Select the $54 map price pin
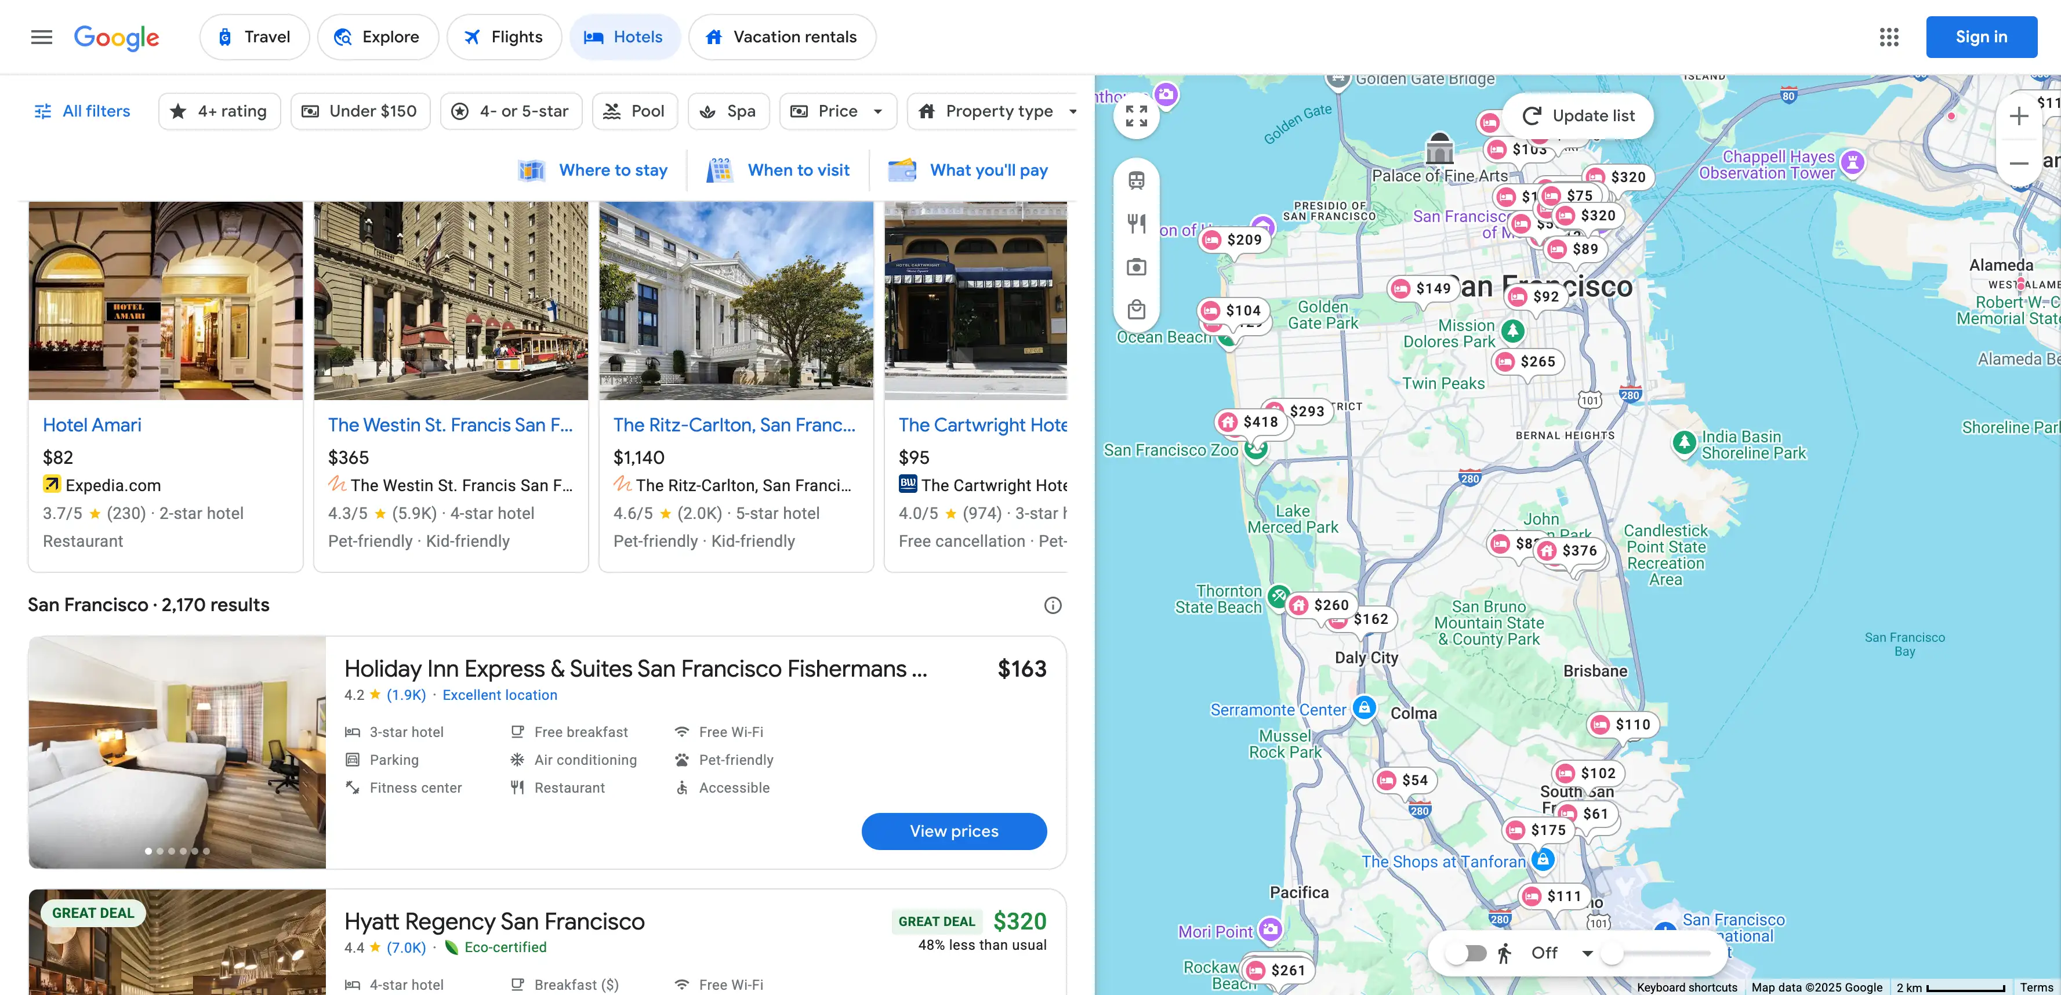 [1405, 780]
